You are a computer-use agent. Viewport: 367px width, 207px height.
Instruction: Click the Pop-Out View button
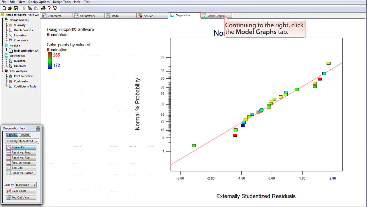click(x=21, y=197)
